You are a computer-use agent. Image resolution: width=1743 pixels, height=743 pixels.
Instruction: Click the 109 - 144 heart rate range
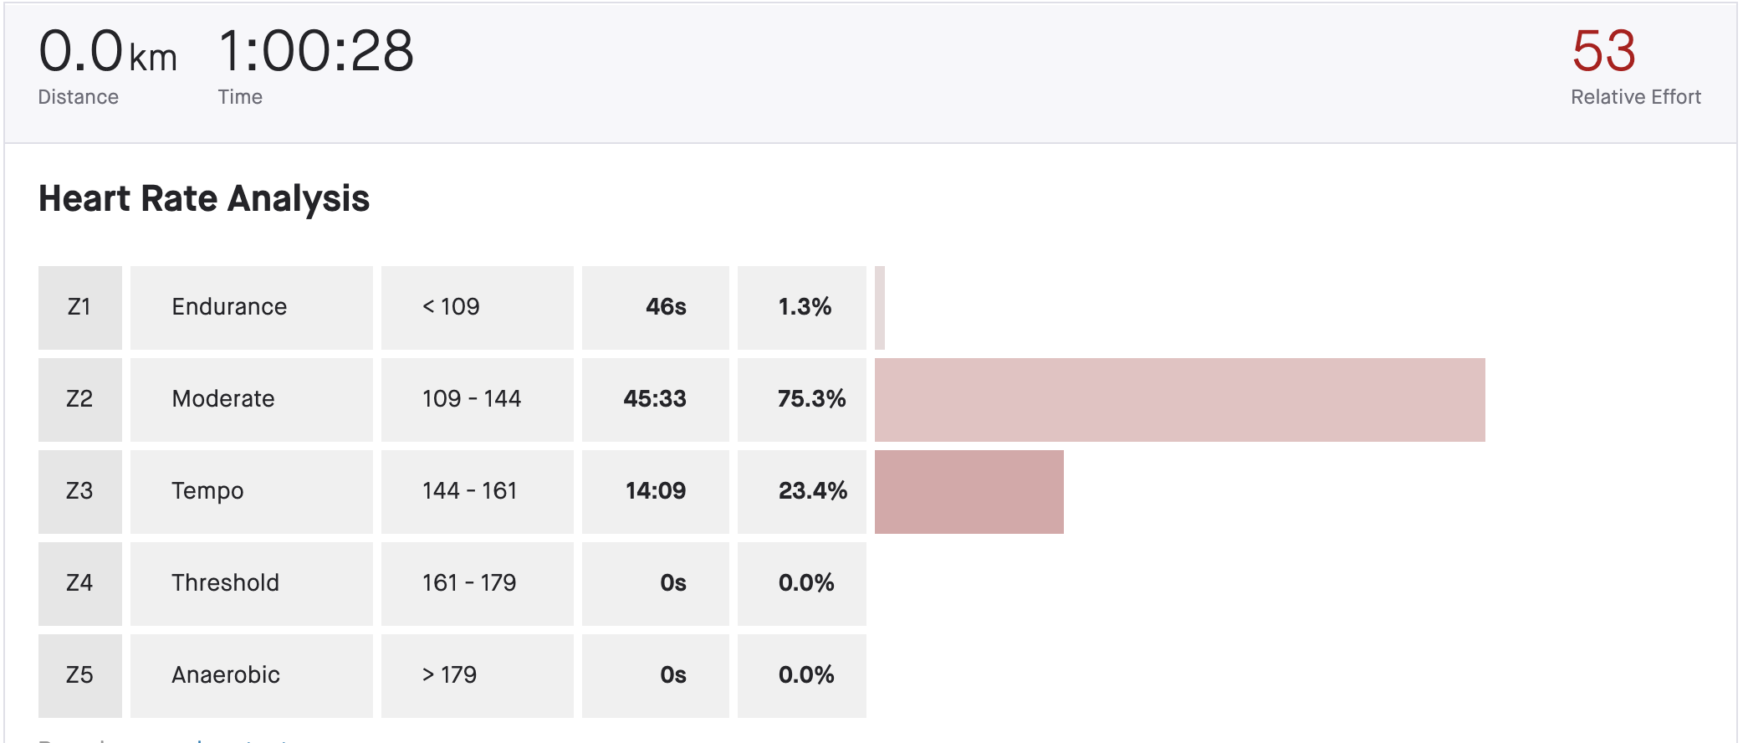pyautogui.click(x=472, y=399)
